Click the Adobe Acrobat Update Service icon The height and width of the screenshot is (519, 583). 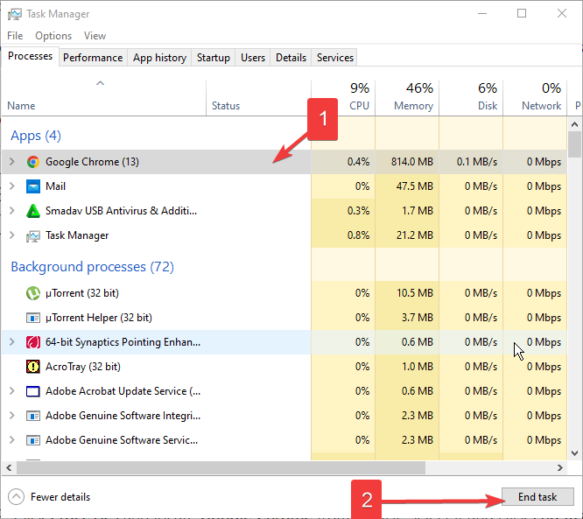click(33, 391)
